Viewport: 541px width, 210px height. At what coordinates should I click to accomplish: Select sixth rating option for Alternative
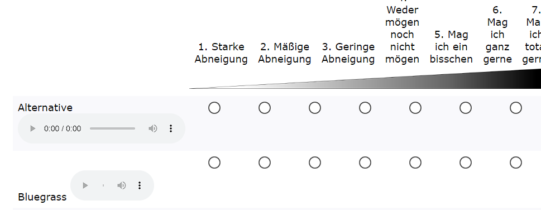click(466, 108)
